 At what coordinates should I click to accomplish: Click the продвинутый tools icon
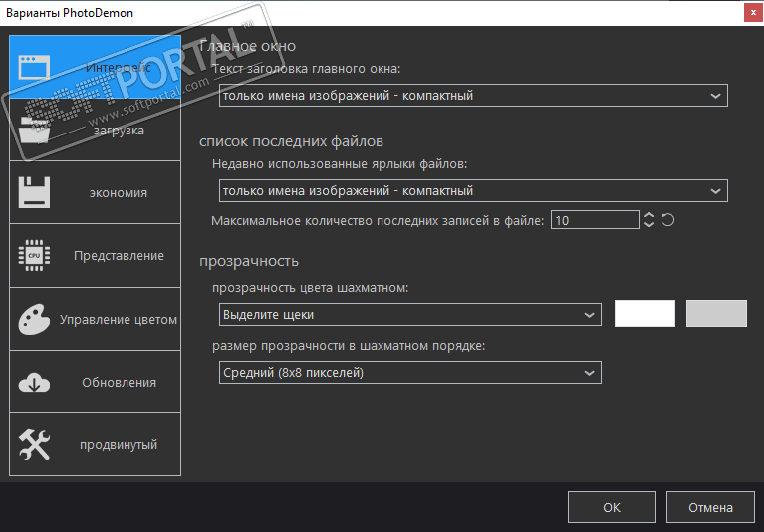(x=34, y=444)
